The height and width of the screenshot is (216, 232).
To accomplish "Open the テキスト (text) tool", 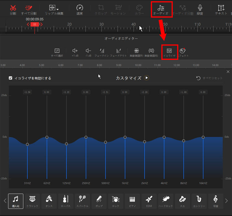I will tap(221, 10).
